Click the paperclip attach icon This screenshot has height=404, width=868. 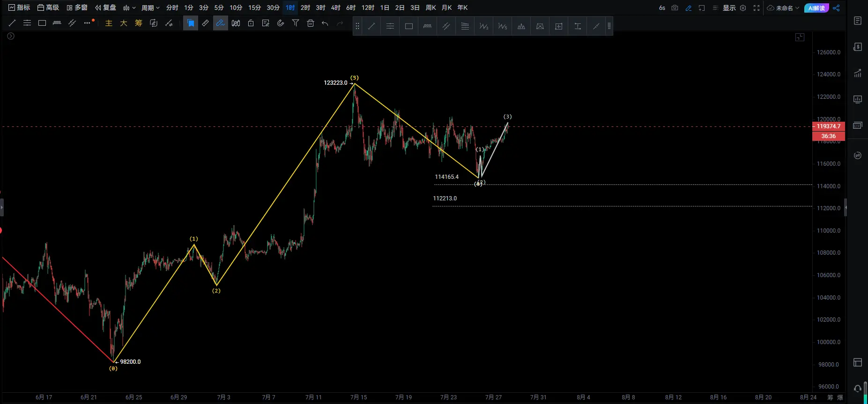[281, 23]
